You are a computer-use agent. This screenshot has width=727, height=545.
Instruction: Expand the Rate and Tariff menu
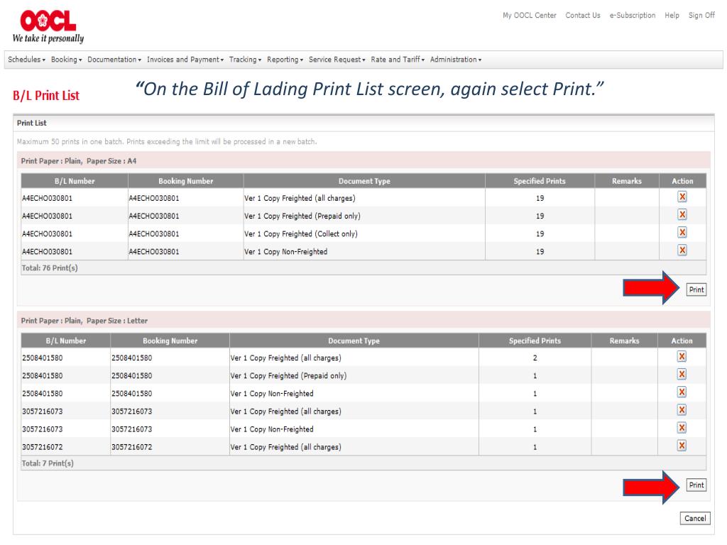[398, 60]
